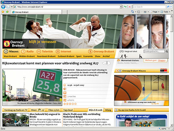Open the Omroep Brabant menu item
This screenshot has width=174, height=131.
pyautogui.click(x=101, y=52)
